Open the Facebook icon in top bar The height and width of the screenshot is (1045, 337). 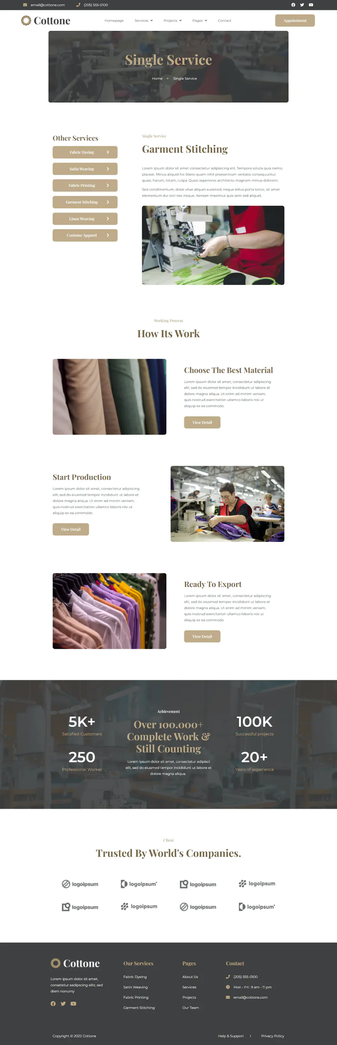(293, 5)
